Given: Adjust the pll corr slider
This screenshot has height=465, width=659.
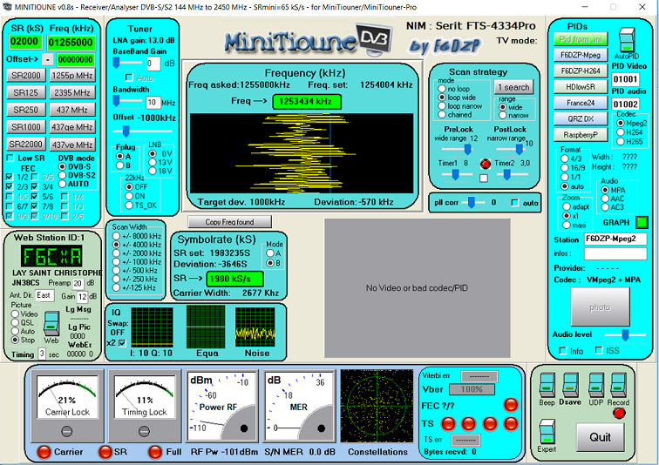Looking at the screenshot, I should tap(471, 203).
